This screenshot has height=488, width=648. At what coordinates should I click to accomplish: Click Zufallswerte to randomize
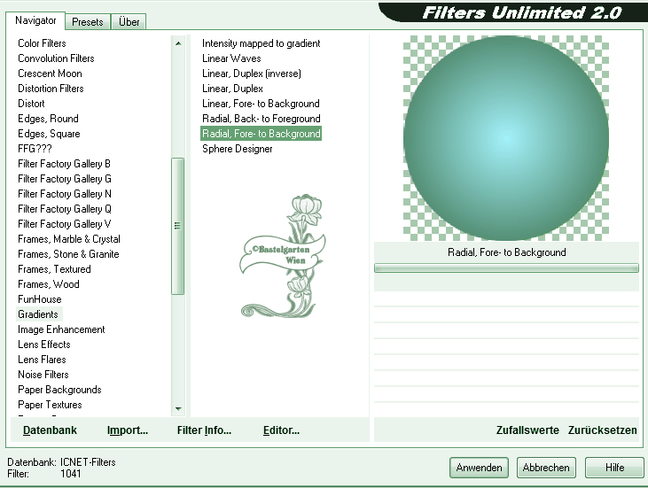coord(527,430)
